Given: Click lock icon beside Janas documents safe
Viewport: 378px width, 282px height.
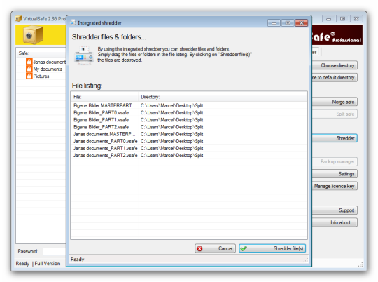Looking at the screenshot, I should click(29, 62).
